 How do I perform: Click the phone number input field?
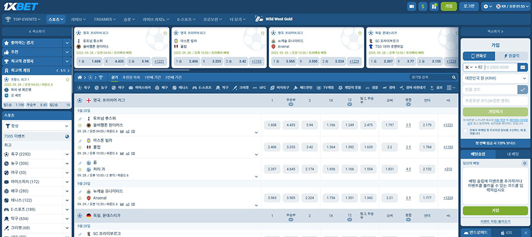click(x=500, y=67)
